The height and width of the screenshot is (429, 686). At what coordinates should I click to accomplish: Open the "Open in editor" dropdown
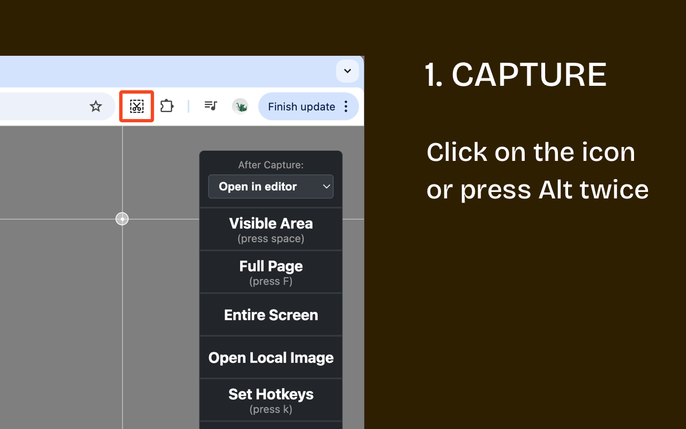pyautogui.click(x=271, y=187)
